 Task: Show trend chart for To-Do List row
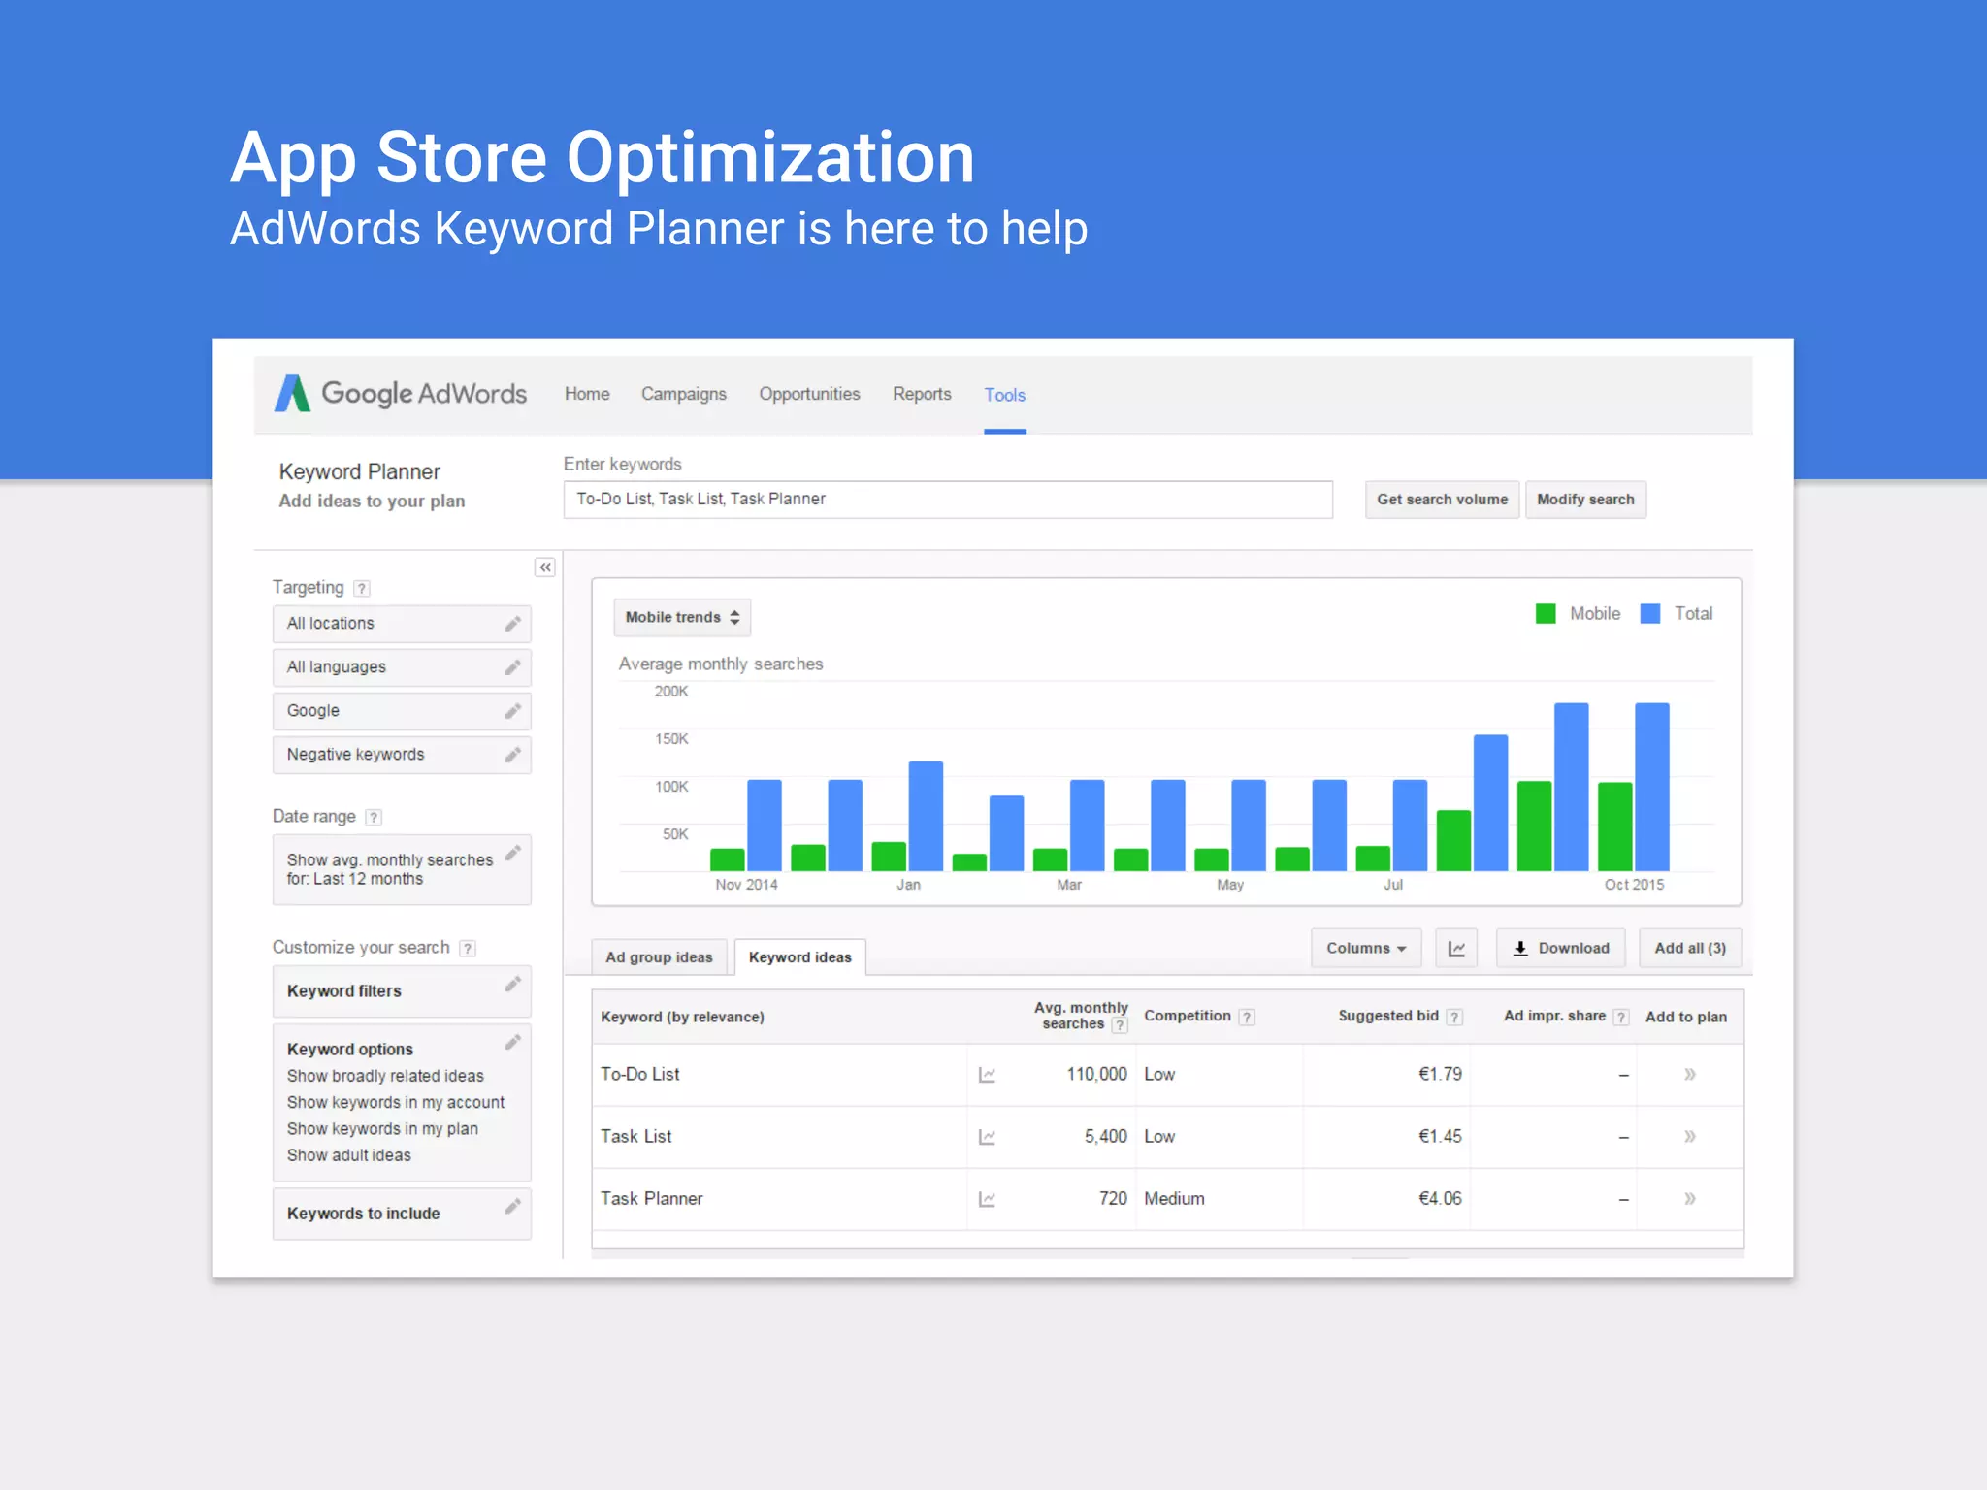[x=987, y=1074]
